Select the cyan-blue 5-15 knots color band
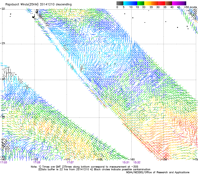 point(130,3)
